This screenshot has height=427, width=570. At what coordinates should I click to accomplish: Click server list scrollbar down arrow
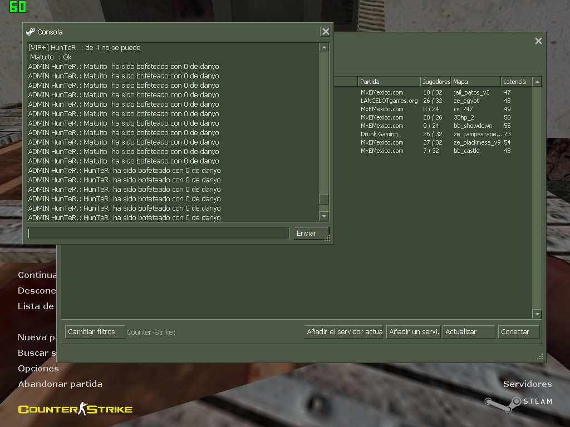(x=537, y=314)
